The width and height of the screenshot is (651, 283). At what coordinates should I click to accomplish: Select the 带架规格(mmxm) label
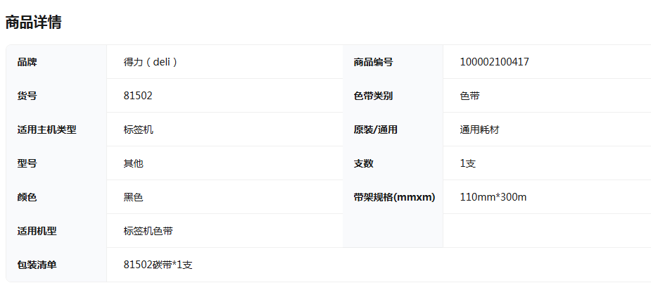click(x=394, y=197)
